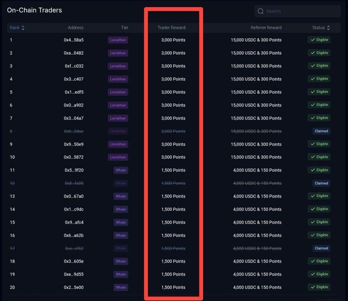Screen dimensions: 348x301
Task: Click the Address column header
Action: [x=76, y=28]
